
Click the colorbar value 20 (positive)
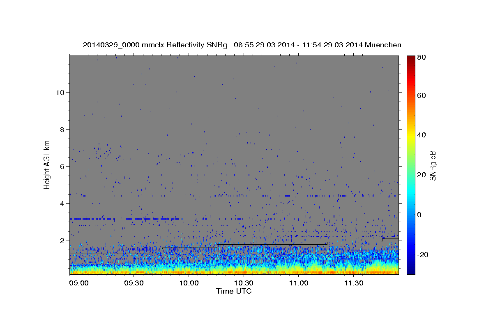[421, 175]
